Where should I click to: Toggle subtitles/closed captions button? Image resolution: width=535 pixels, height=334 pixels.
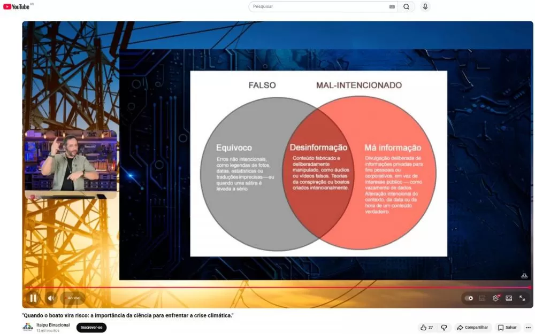point(482,298)
